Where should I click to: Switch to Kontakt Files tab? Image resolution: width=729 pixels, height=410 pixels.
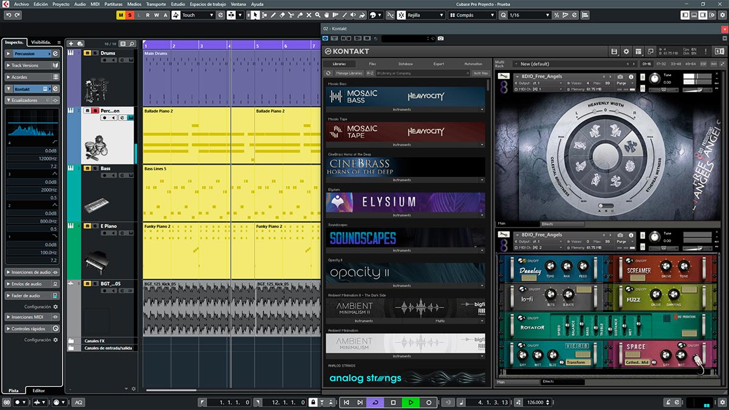point(372,64)
